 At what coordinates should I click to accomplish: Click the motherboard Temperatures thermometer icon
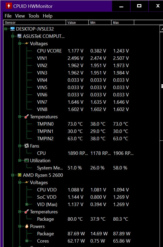(x=26, y=117)
